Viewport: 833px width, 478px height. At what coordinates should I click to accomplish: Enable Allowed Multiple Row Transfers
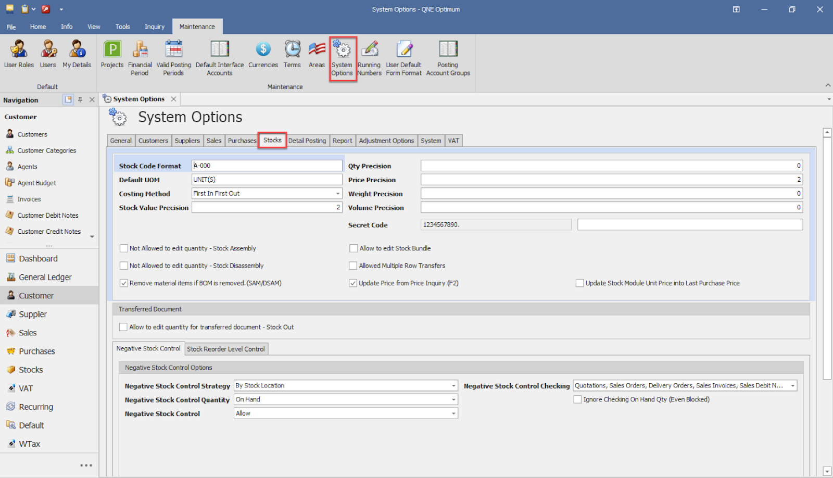tap(353, 266)
